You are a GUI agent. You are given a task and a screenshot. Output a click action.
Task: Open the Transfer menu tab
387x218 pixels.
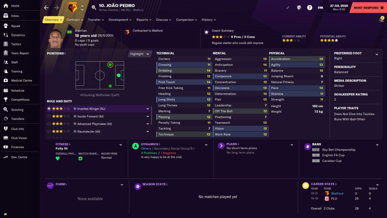click(96, 20)
